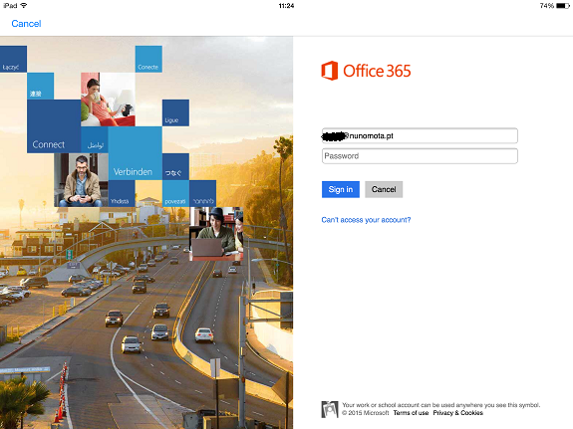This screenshot has height=429, width=573.
Task: Select the person with laptop photo tile
Action: pos(216,234)
